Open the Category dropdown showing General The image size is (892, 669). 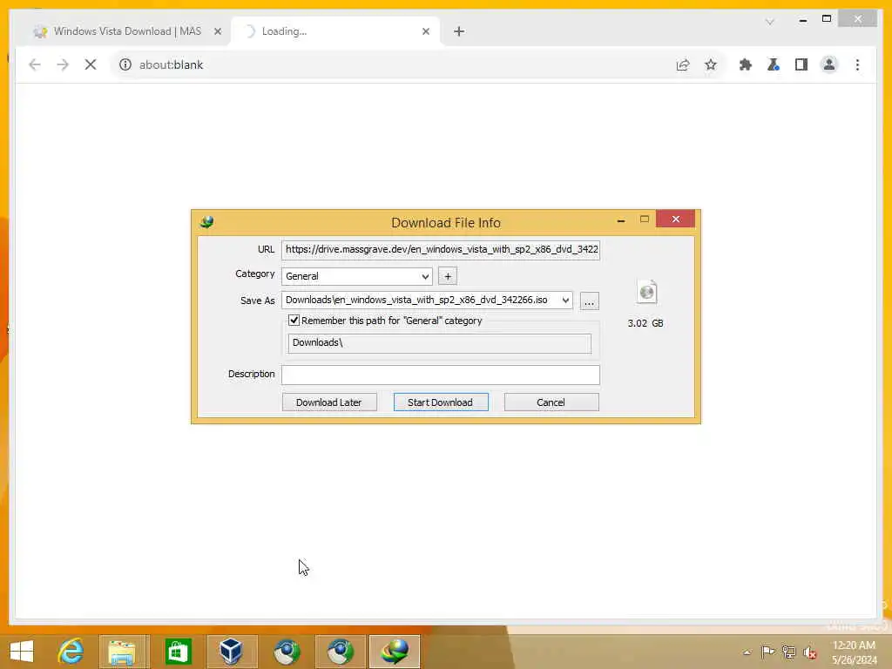(356, 276)
